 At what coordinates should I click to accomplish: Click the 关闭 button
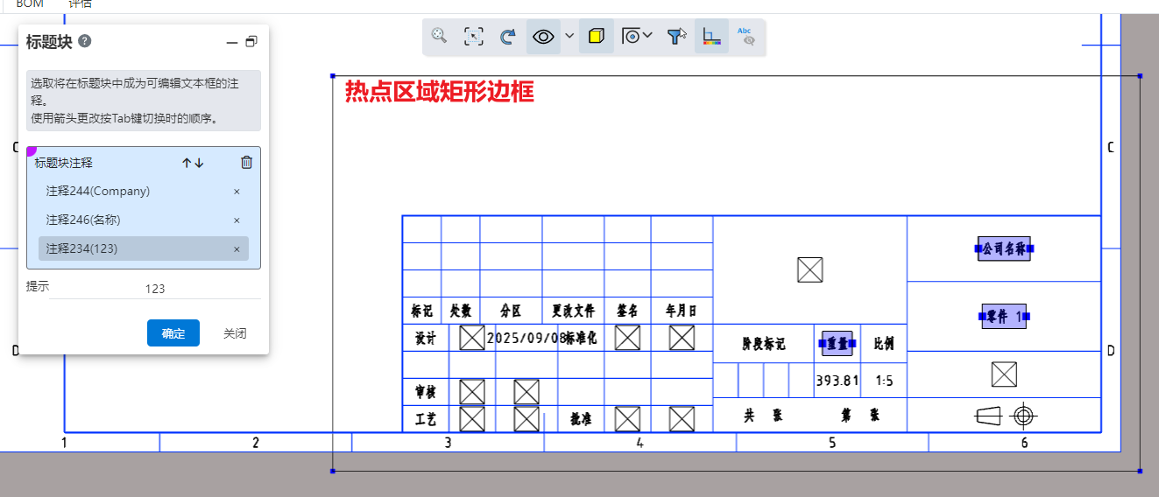[235, 333]
